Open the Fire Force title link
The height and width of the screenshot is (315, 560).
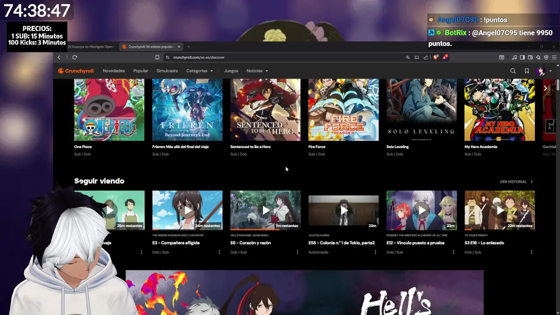point(317,147)
